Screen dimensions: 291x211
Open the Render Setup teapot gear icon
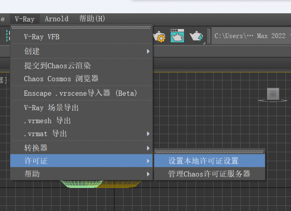(x=160, y=36)
